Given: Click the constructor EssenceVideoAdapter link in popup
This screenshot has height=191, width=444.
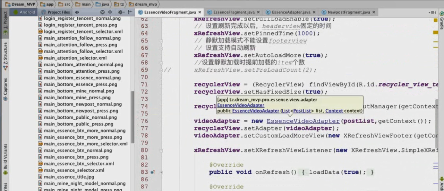Looking at the screenshot, I should pyautogui.click(x=256, y=111).
